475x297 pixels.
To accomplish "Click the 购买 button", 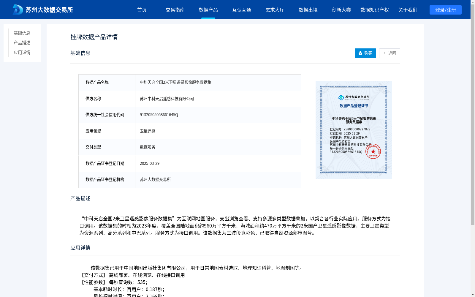I will coord(365,53).
